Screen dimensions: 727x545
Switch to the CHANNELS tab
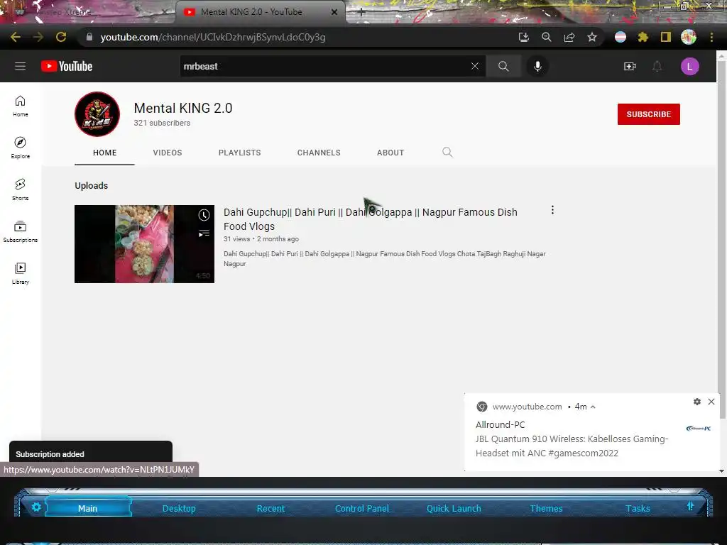tap(319, 153)
